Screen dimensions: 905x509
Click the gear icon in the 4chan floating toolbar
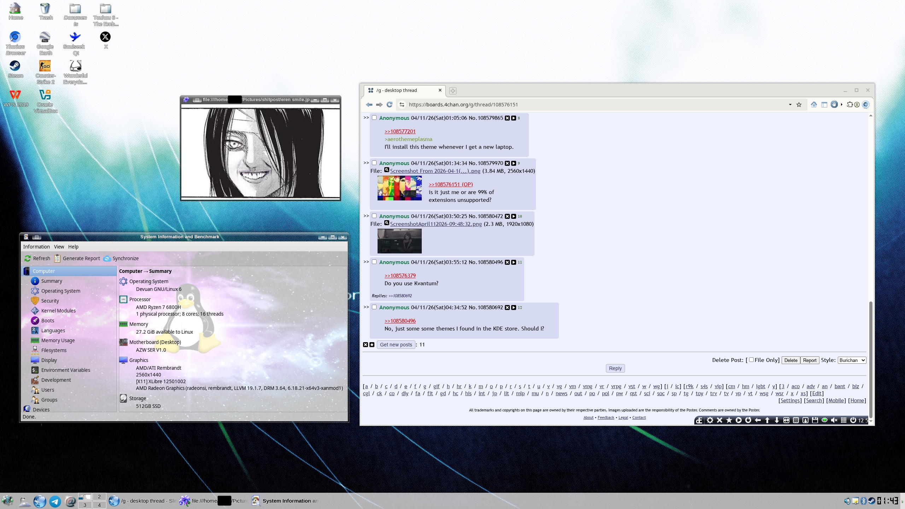pos(710,420)
